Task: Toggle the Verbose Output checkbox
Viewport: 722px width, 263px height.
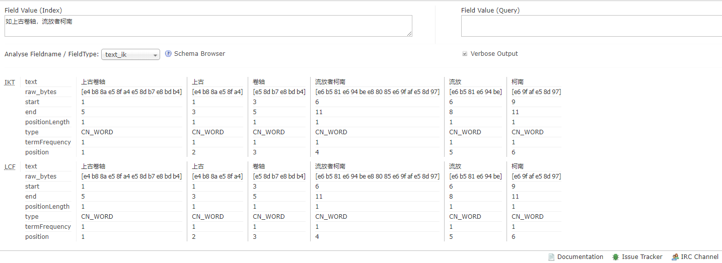Action: click(x=465, y=54)
